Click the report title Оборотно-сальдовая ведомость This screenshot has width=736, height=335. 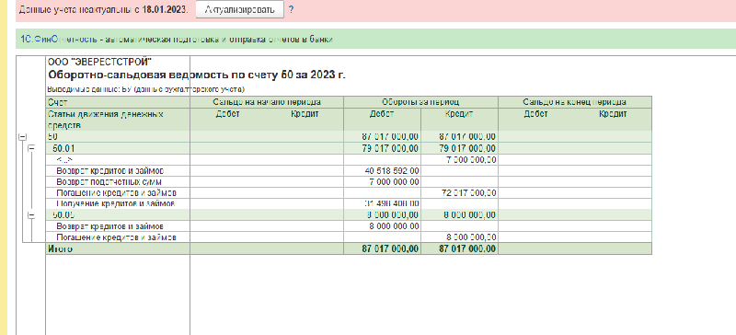(x=197, y=75)
